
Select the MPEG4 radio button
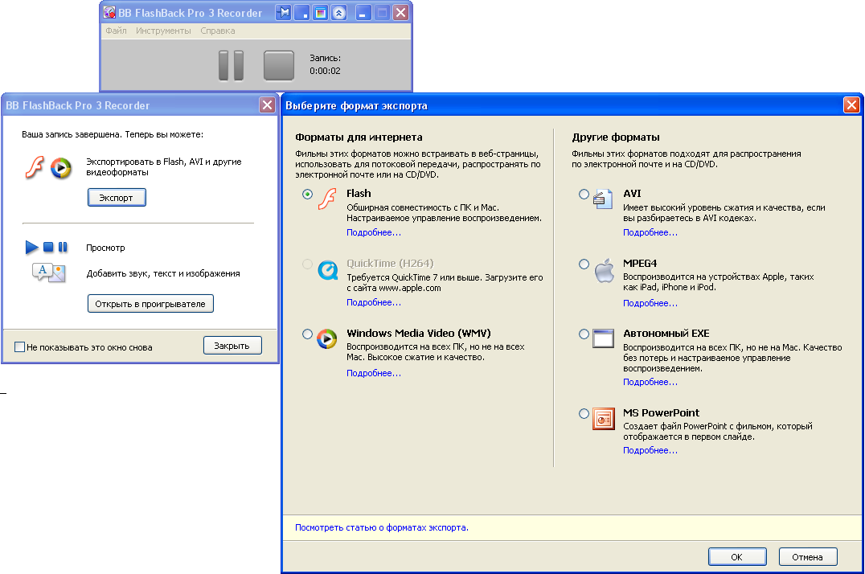584,264
